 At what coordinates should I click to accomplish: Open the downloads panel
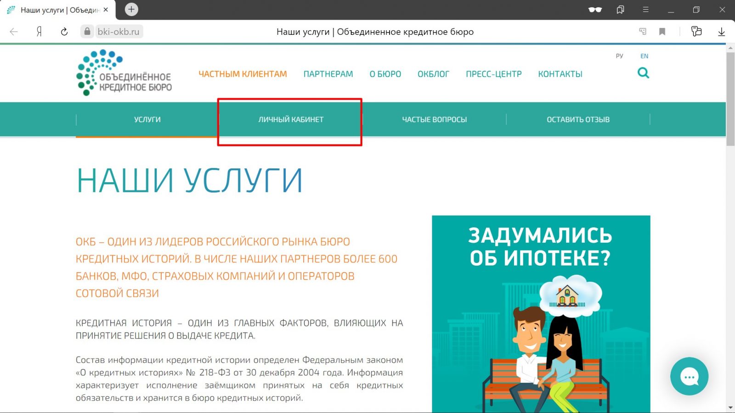[x=721, y=32]
